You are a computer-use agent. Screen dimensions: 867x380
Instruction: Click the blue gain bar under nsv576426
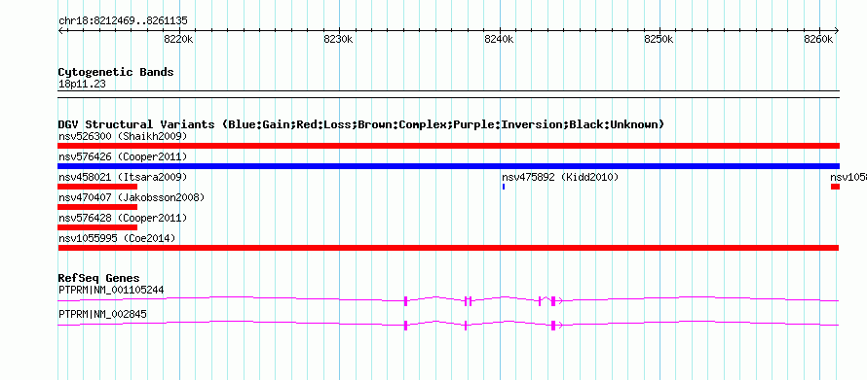coord(448,166)
